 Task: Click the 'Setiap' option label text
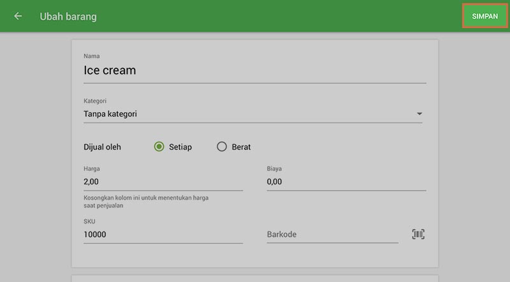[x=180, y=147]
